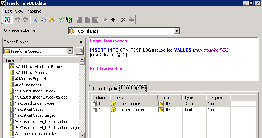The image size is (262, 138).
Task: Select % Customers High Satisfaction metric
Action: [42, 122]
